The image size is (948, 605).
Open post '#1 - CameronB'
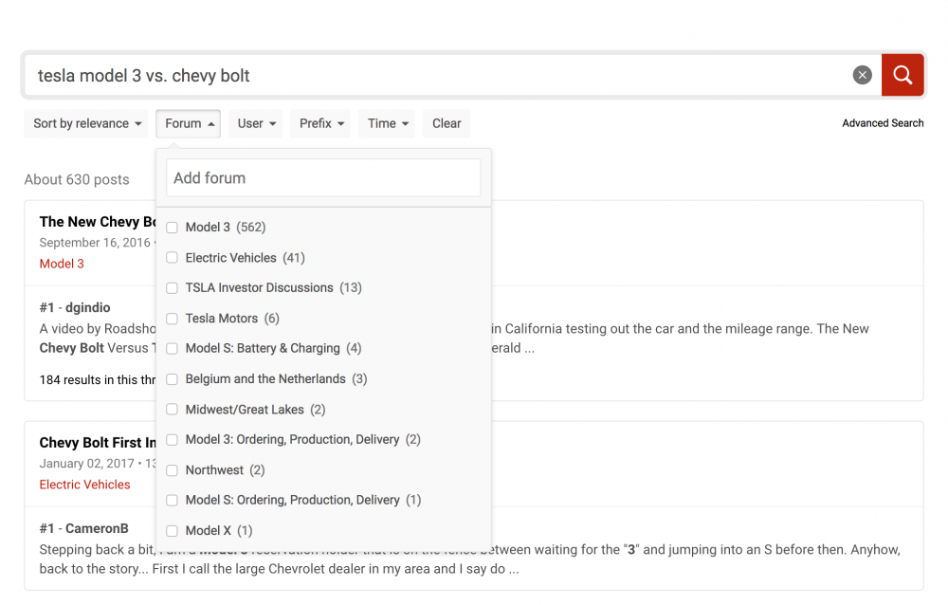84,528
